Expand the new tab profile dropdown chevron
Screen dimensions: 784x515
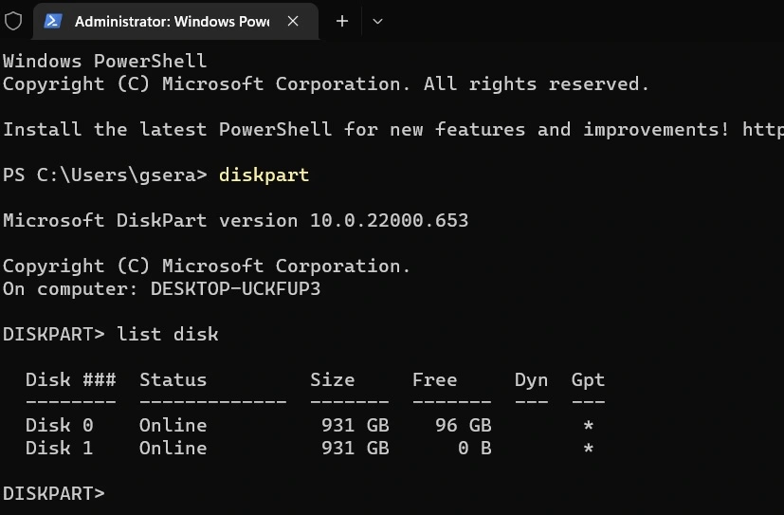pyautogui.click(x=377, y=21)
